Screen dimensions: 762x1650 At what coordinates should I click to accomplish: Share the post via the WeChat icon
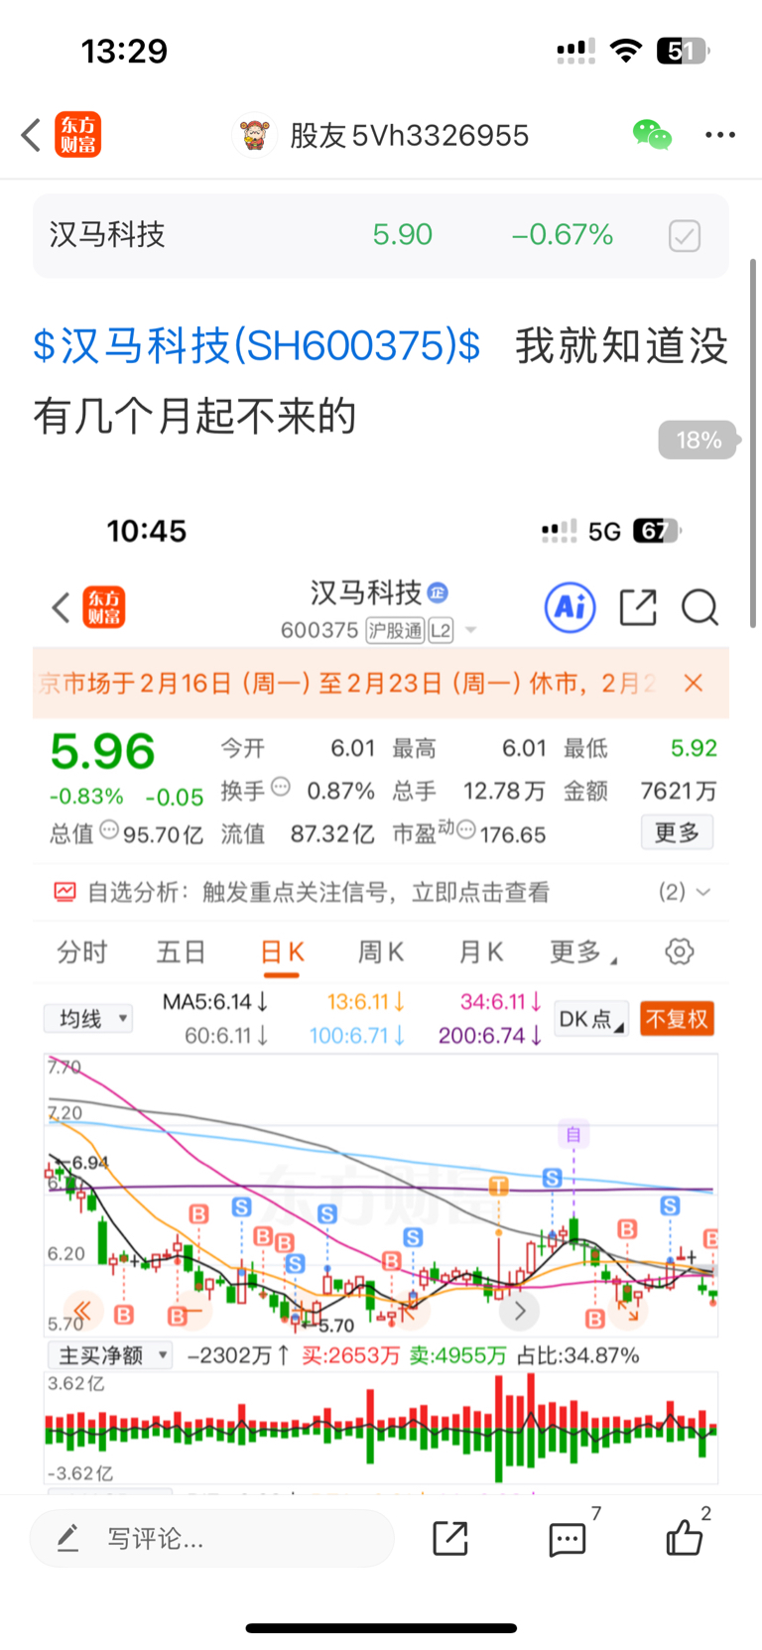point(652,134)
